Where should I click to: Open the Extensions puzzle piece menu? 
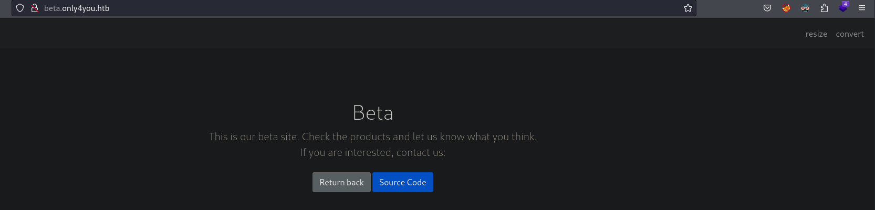tap(824, 8)
